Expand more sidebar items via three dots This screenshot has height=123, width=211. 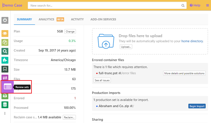pyautogui.click(x=5, y=113)
